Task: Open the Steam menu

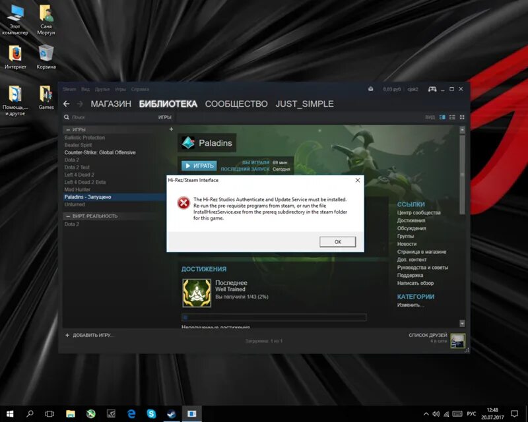Action: tap(69, 89)
